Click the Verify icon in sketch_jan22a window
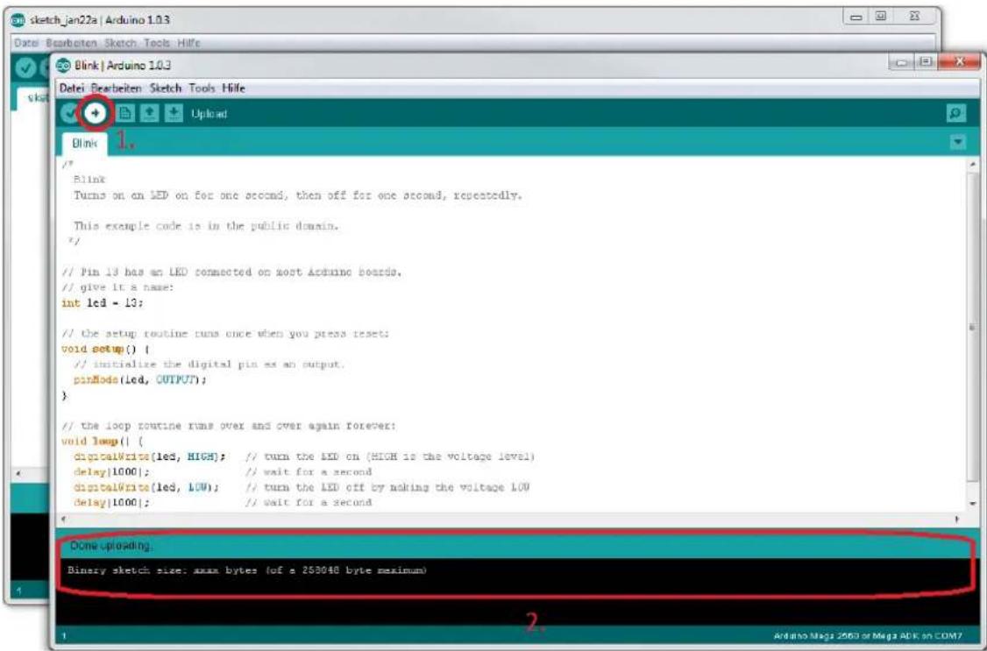This screenshot has height=651, width=987. point(25,68)
